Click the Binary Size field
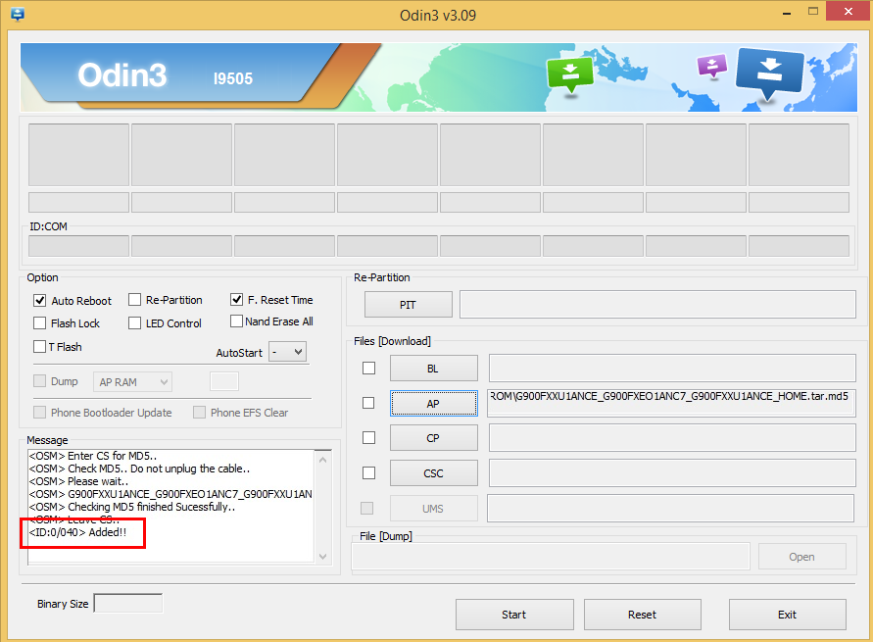The image size is (873, 642). tap(128, 603)
